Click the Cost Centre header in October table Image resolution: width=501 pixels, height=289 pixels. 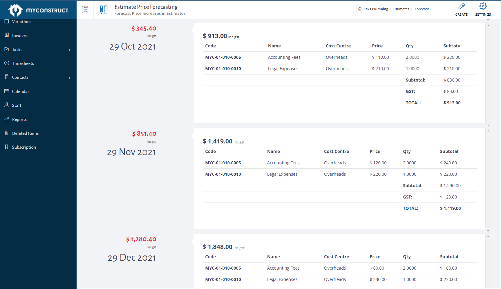tap(338, 46)
